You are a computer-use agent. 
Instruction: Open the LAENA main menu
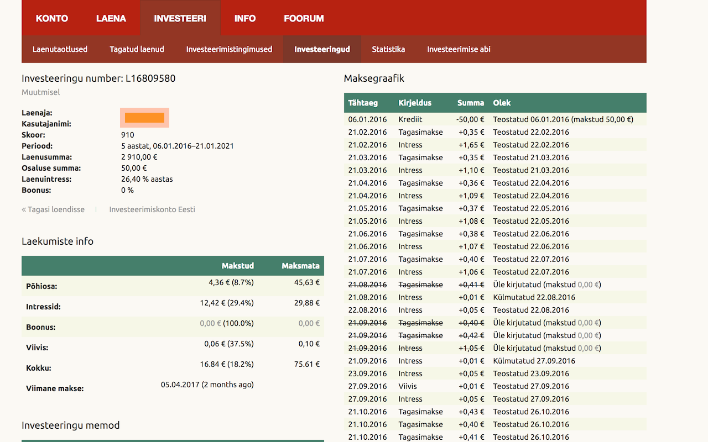click(x=111, y=18)
